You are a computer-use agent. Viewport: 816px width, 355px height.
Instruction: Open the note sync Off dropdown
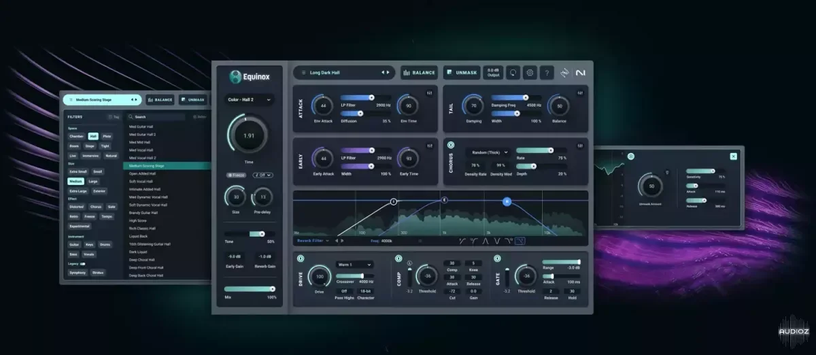263,175
